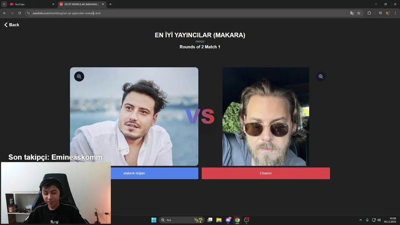400x225 pixels.
Task: Open the browser extensions menu
Action: [x=369, y=13]
